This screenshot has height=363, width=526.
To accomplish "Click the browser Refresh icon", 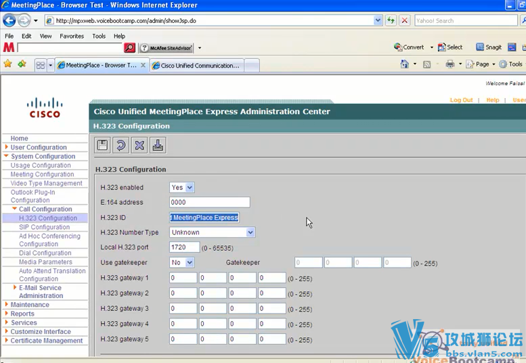I will 391,20.
